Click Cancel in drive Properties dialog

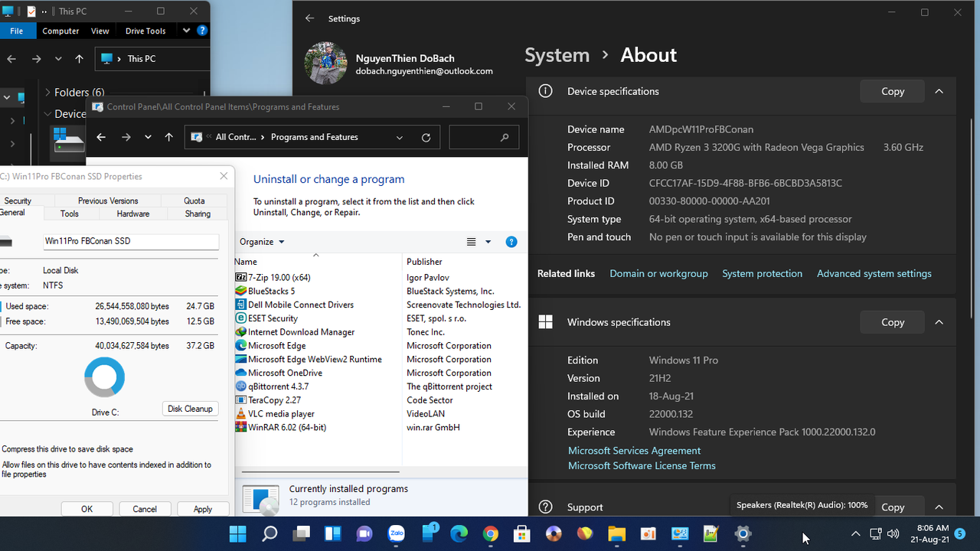[x=145, y=509]
